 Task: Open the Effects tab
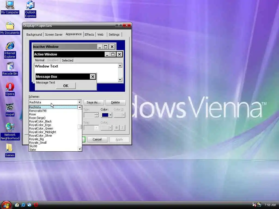point(89,35)
